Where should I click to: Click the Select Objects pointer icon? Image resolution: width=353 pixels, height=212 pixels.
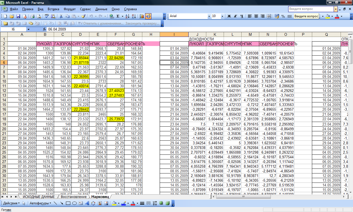pyautogui.click(x=24, y=203)
